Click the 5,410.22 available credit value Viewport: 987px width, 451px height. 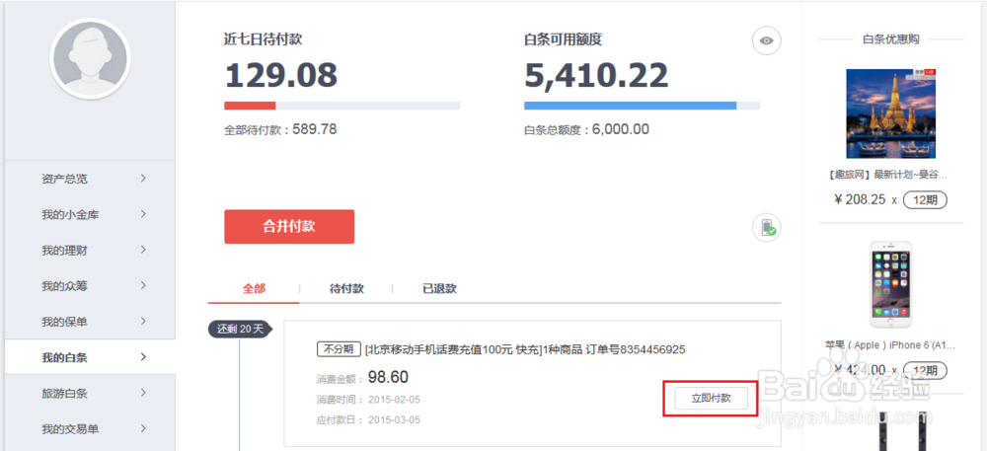(x=596, y=76)
